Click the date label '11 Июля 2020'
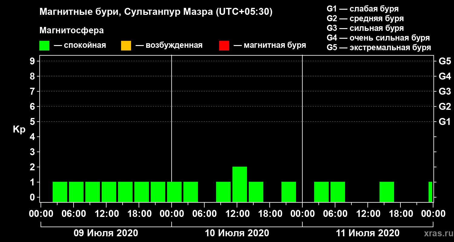The image size is (454, 242). pos(368,233)
